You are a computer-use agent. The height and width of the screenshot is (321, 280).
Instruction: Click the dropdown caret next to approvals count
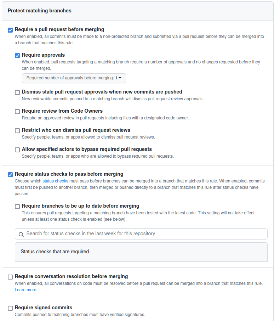(120, 78)
